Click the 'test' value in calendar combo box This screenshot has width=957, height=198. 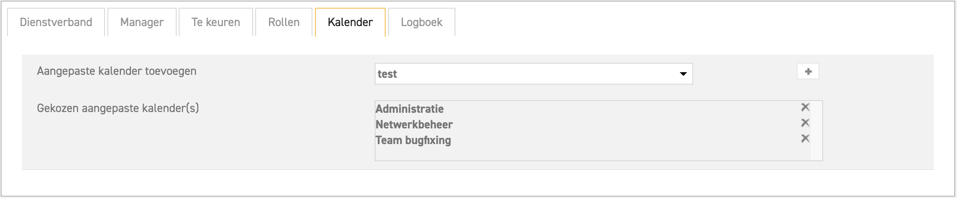point(387,74)
